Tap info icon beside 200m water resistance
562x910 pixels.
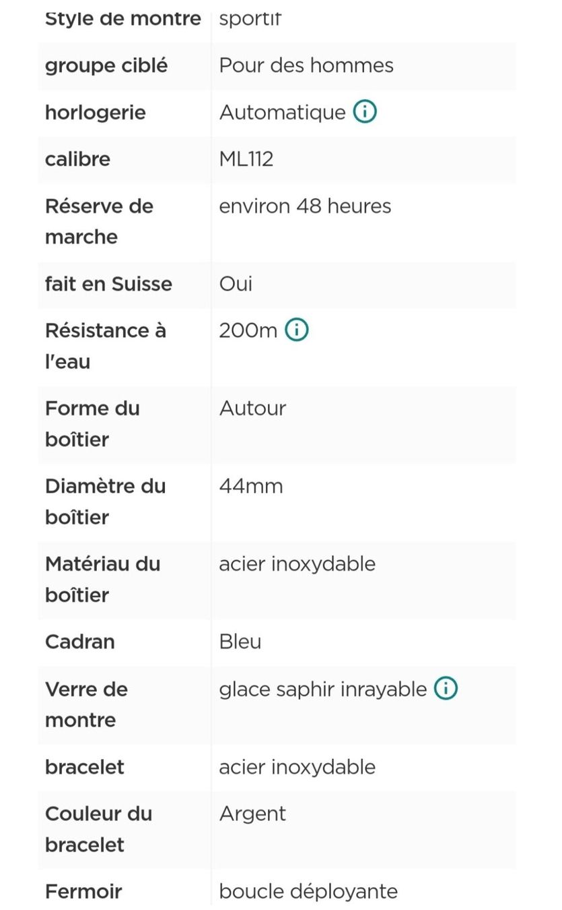click(x=297, y=330)
